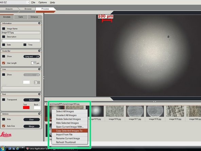Toggle the Line Show checkbox

pos(4,74)
